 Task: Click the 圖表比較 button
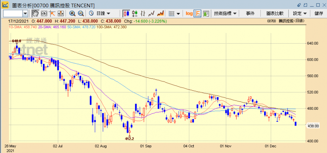tap(275, 13)
